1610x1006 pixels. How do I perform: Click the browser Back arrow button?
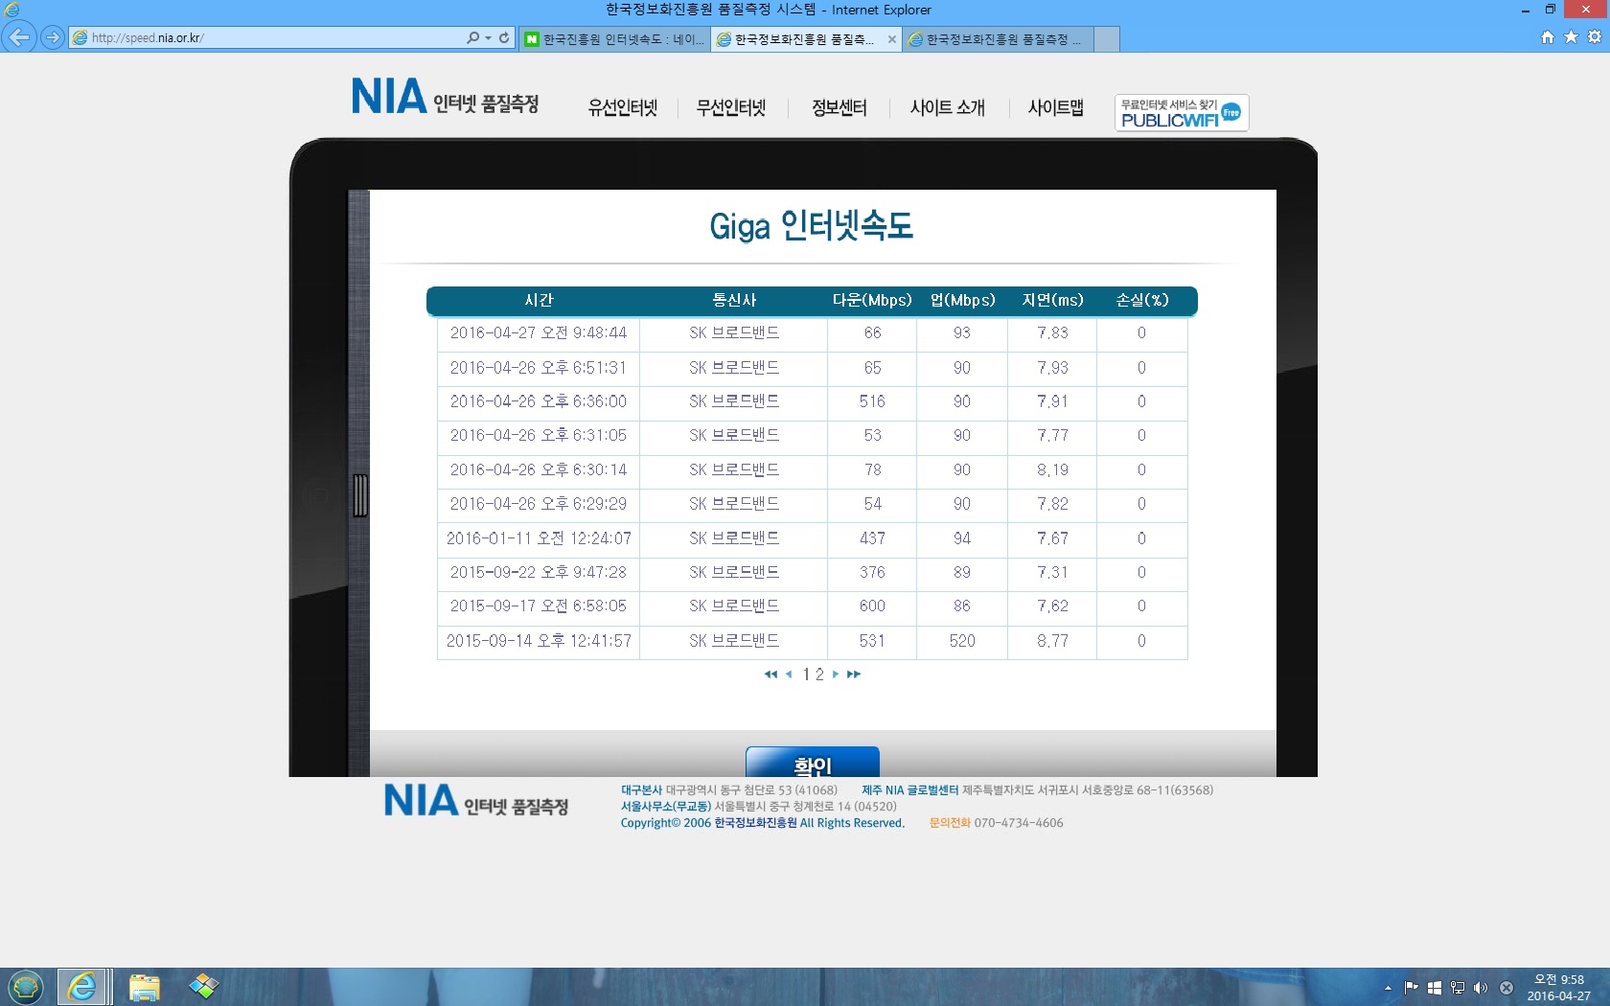click(19, 37)
